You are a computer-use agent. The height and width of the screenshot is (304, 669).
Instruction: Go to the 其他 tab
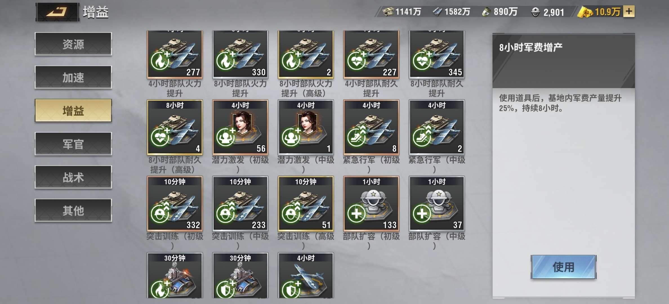tap(73, 210)
